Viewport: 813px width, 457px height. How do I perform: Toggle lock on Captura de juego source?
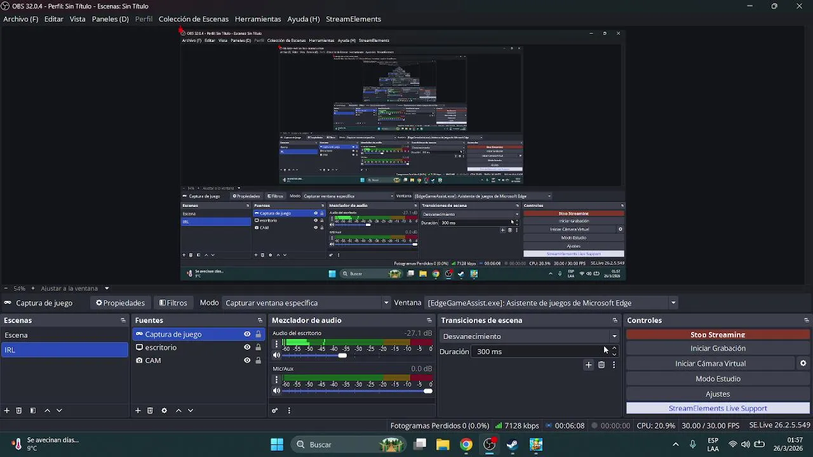tap(258, 334)
